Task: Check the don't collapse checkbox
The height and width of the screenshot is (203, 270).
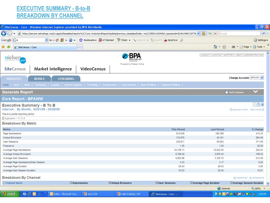Action: click(226, 92)
